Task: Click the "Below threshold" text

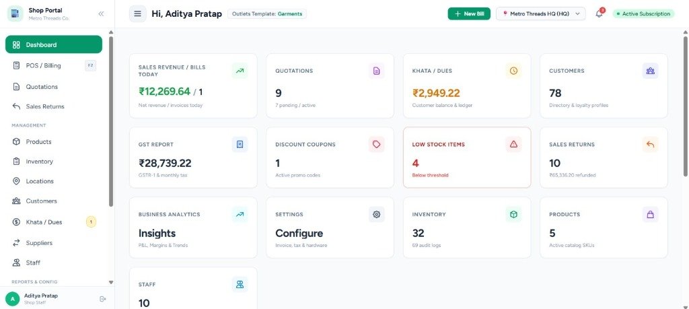Action: pyautogui.click(x=430, y=175)
